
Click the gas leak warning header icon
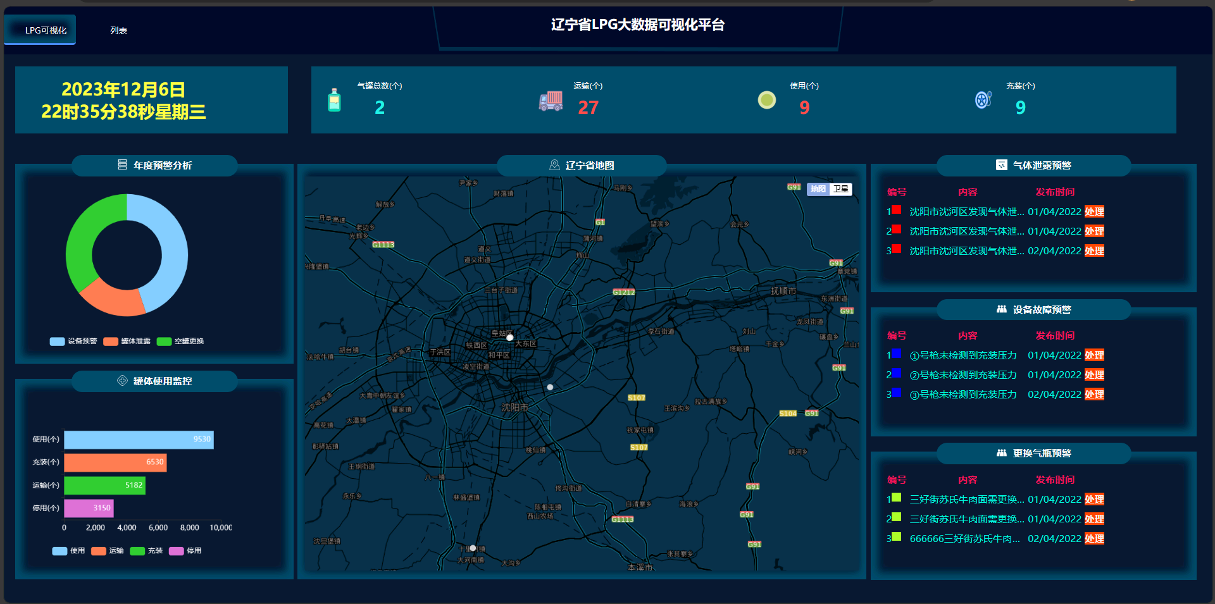point(1001,165)
